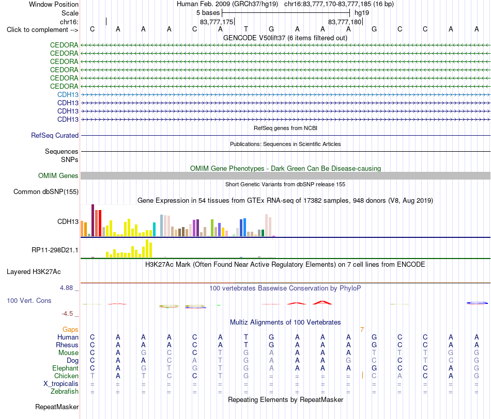Click the Layered H3K27Ac label
The height and width of the screenshot is (419, 491).
(34, 272)
